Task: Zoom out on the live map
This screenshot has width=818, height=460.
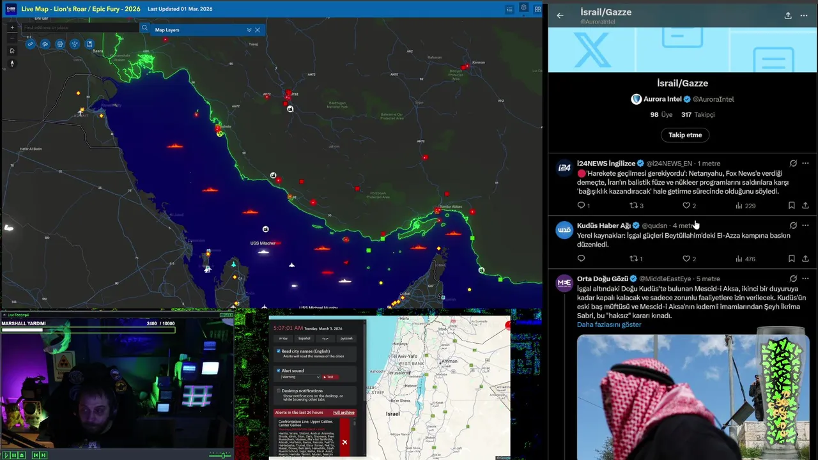Action: [x=12, y=38]
